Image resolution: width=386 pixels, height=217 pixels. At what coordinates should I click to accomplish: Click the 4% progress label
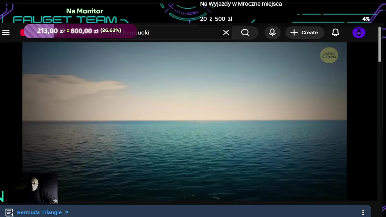(366, 19)
